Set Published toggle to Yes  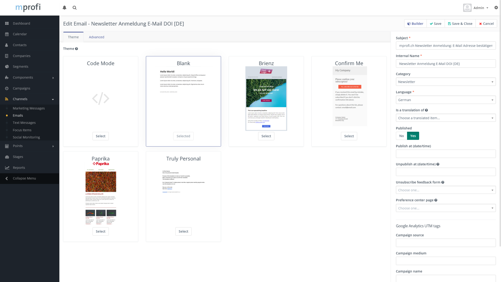click(413, 136)
